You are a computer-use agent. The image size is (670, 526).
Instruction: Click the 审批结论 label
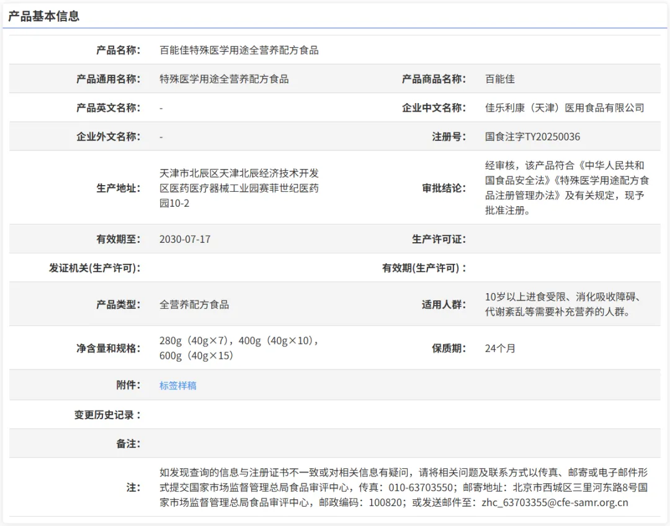pyautogui.click(x=444, y=188)
